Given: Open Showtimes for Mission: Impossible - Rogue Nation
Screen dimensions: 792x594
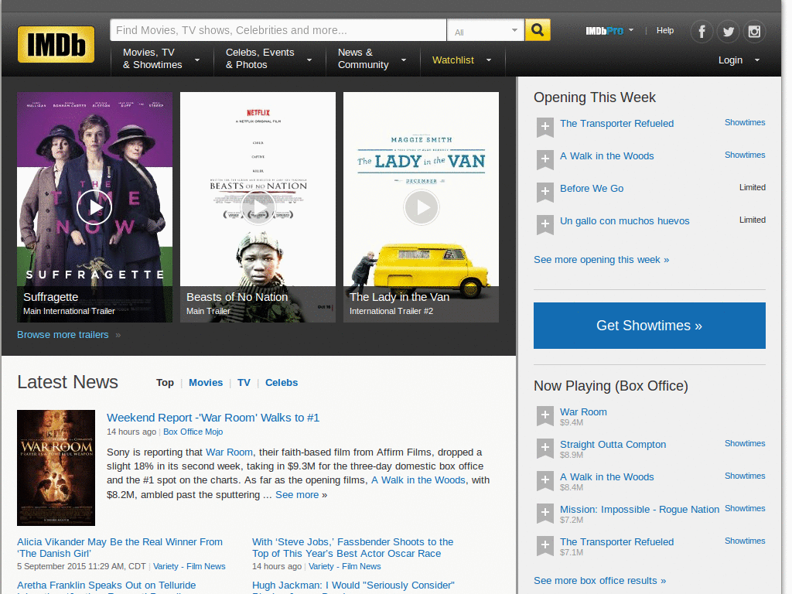Looking at the screenshot, I should (745, 509).
